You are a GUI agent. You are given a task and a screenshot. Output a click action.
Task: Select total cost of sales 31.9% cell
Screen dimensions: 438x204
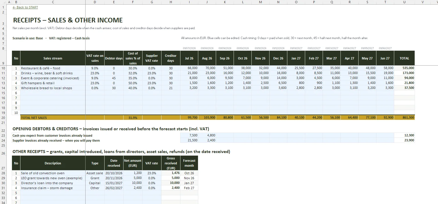(x=133, y=118)
